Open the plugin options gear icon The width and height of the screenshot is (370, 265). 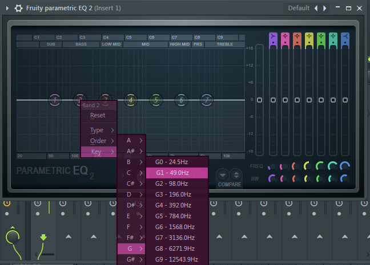[18, 8]
